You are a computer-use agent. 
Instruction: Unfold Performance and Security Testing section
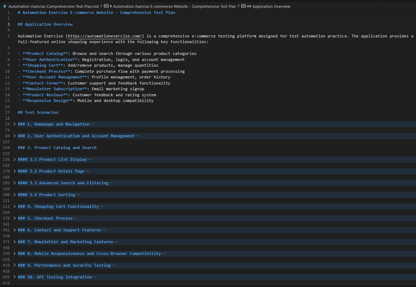click(15, 265)
